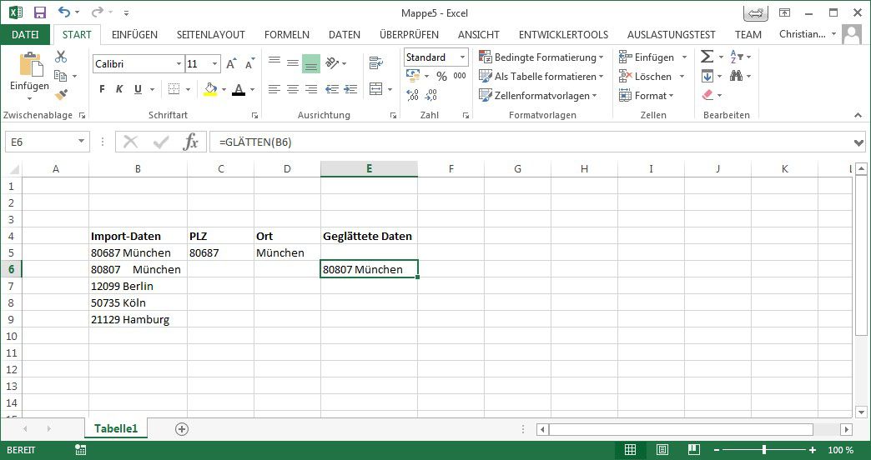
Task: Undo the last action
Action: pos(64,12)
